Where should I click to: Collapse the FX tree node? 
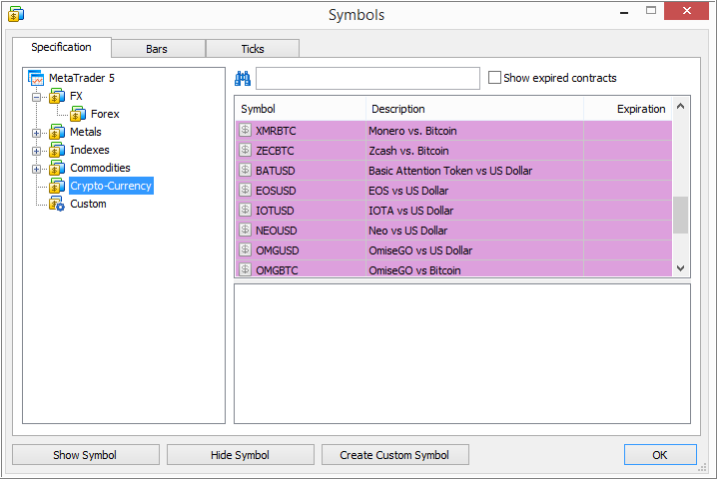click(x=36, y=97)
